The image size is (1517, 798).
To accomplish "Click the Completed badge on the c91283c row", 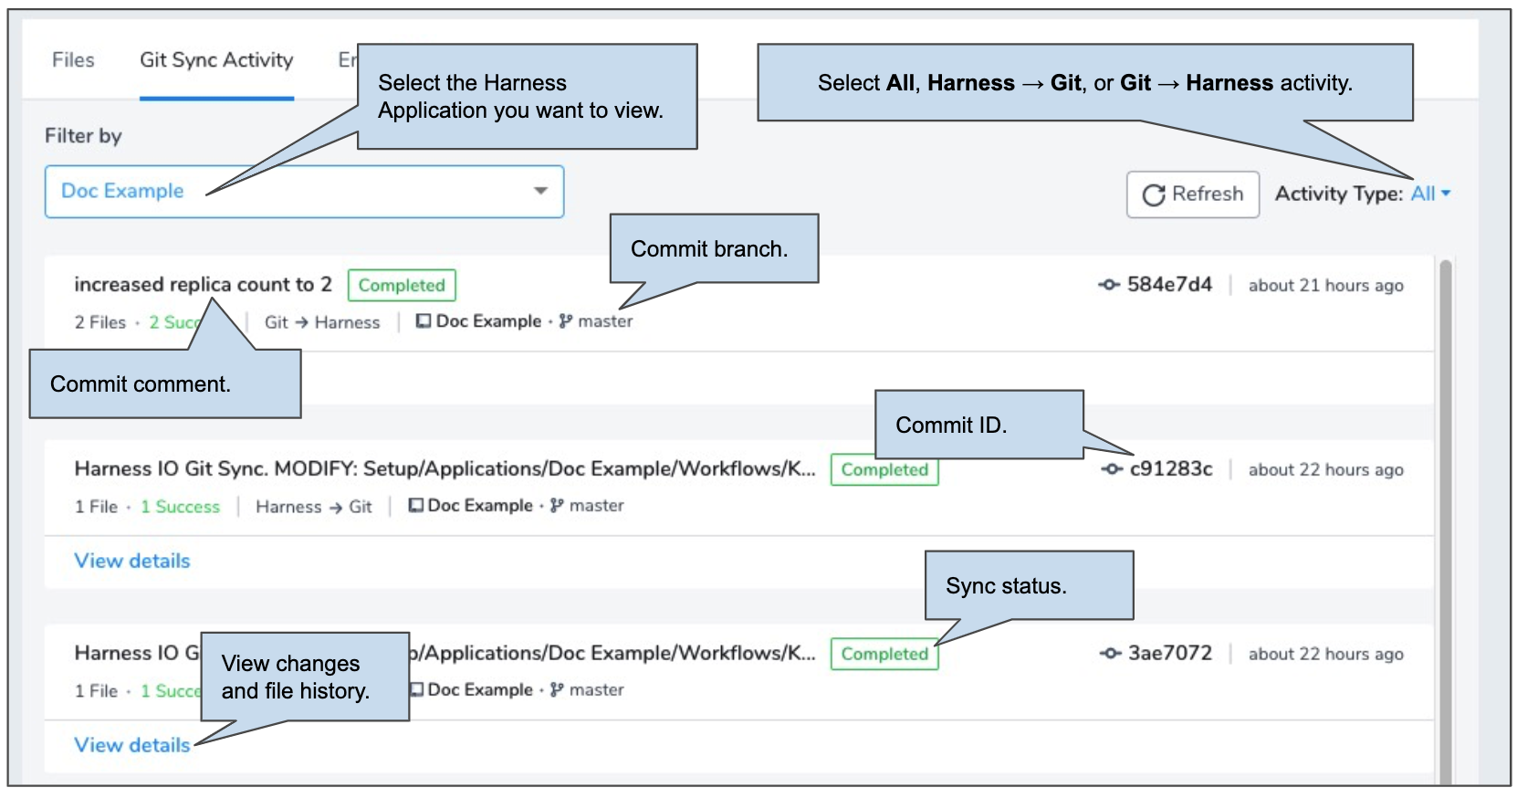I will [x=884, y=471].
